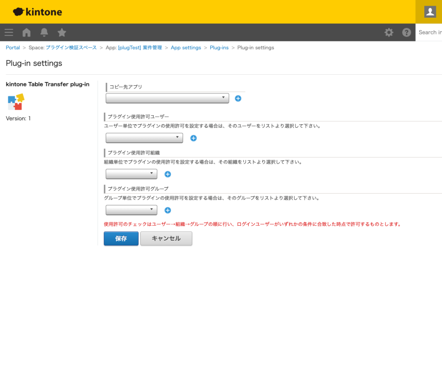The image size is (442, 368).
Task: Open the hamburger navigation menu
Action: tap(9, 32)
